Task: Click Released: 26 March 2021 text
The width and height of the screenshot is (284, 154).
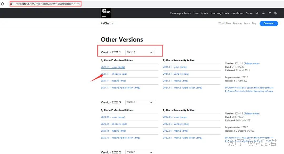Action: (x=238, y=120)
